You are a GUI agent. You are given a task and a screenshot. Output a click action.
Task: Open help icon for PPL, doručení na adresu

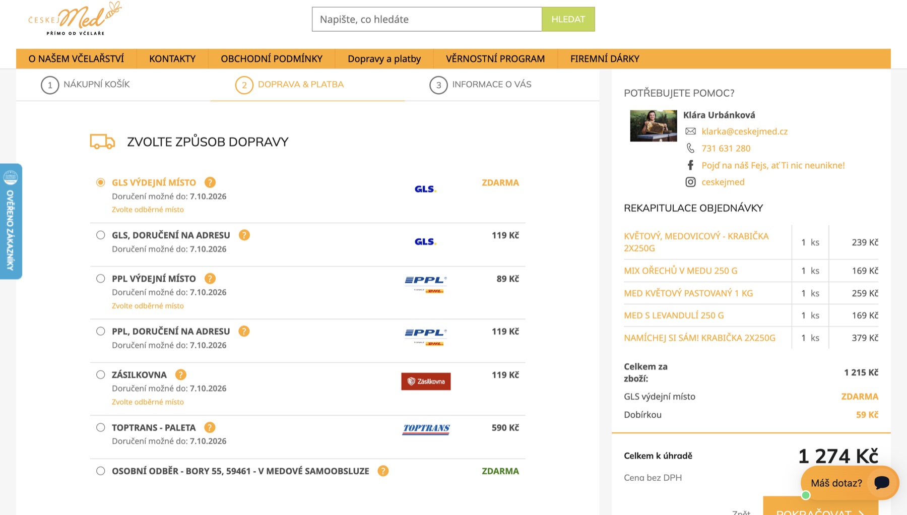click(244, 331)
